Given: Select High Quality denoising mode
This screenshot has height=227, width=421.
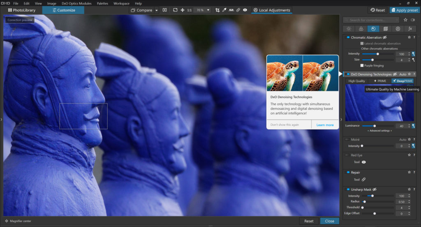Looking at the screenshot, I should pyautogui.click(x=357, y=81).
